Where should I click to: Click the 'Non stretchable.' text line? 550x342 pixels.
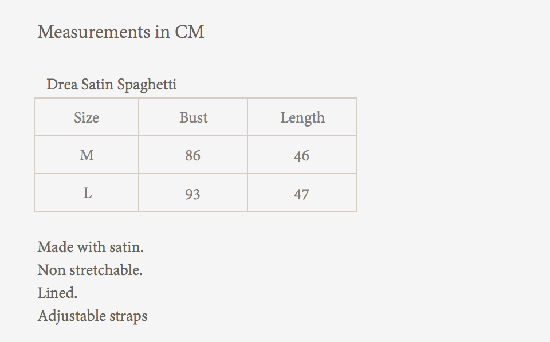pyautogui.click(x=90, y=270)
